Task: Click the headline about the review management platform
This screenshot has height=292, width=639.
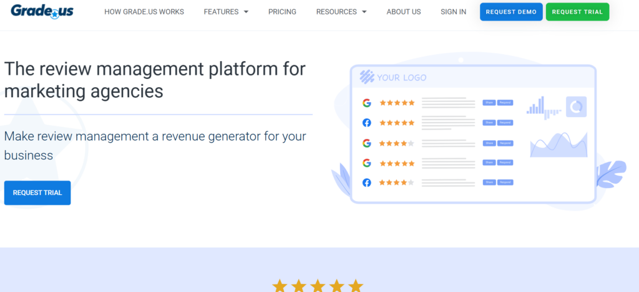Action: click(x=155, y=80)
